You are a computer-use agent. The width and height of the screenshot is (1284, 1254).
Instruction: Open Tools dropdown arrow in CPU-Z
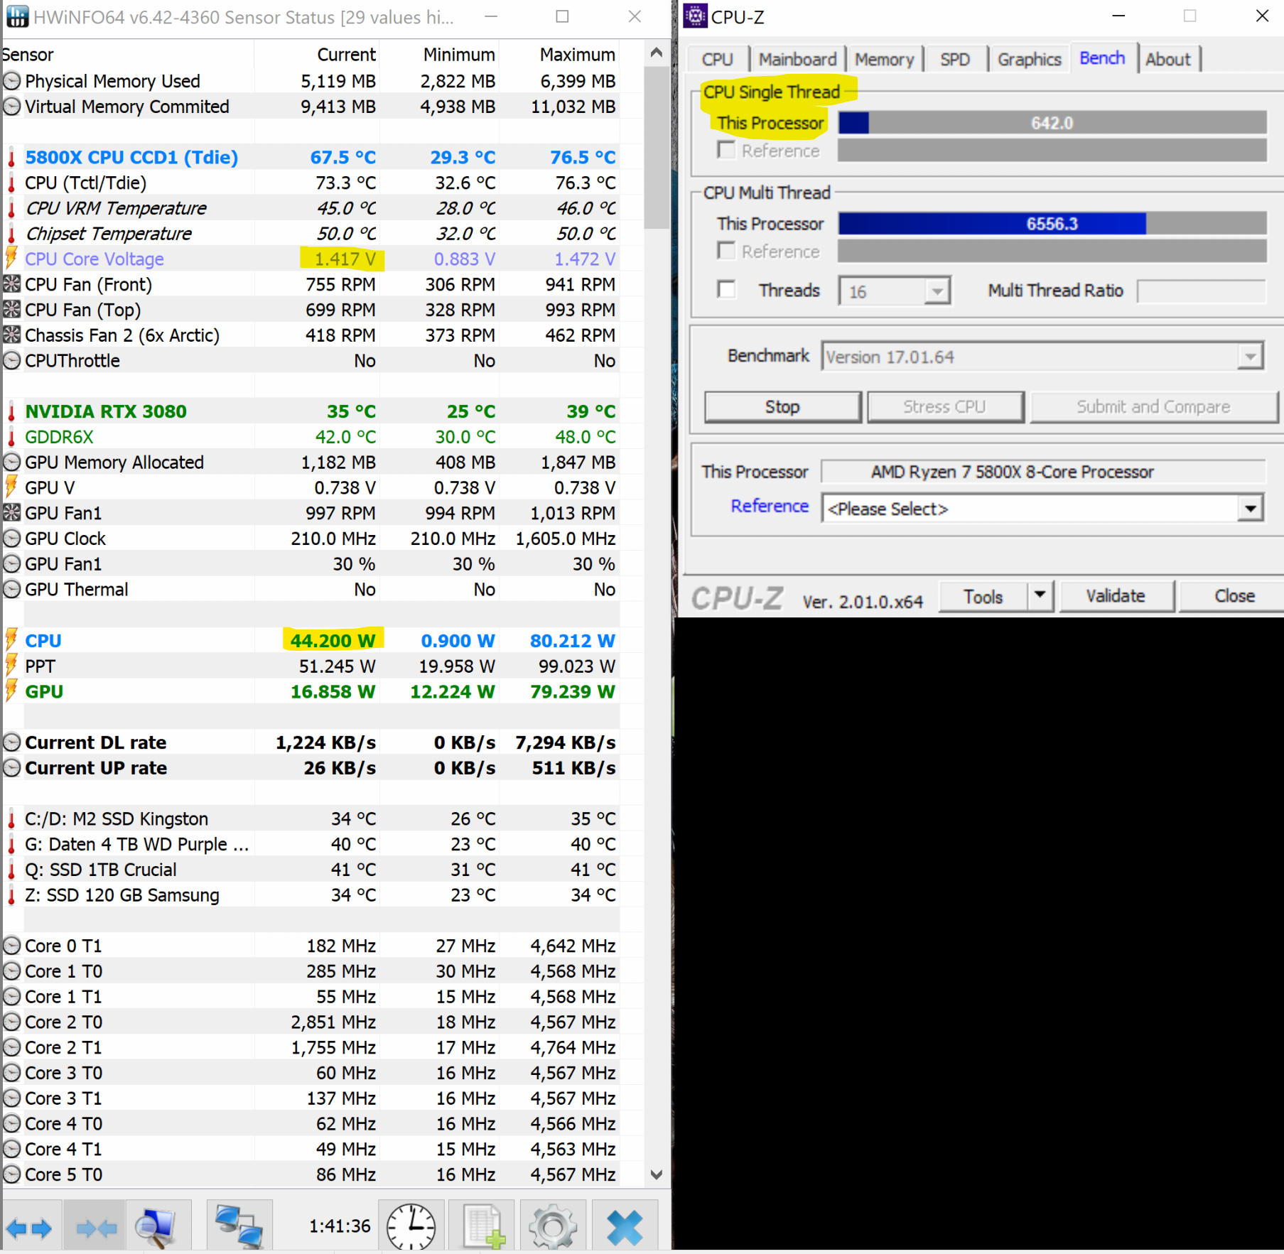click(x=1040, y=595)
